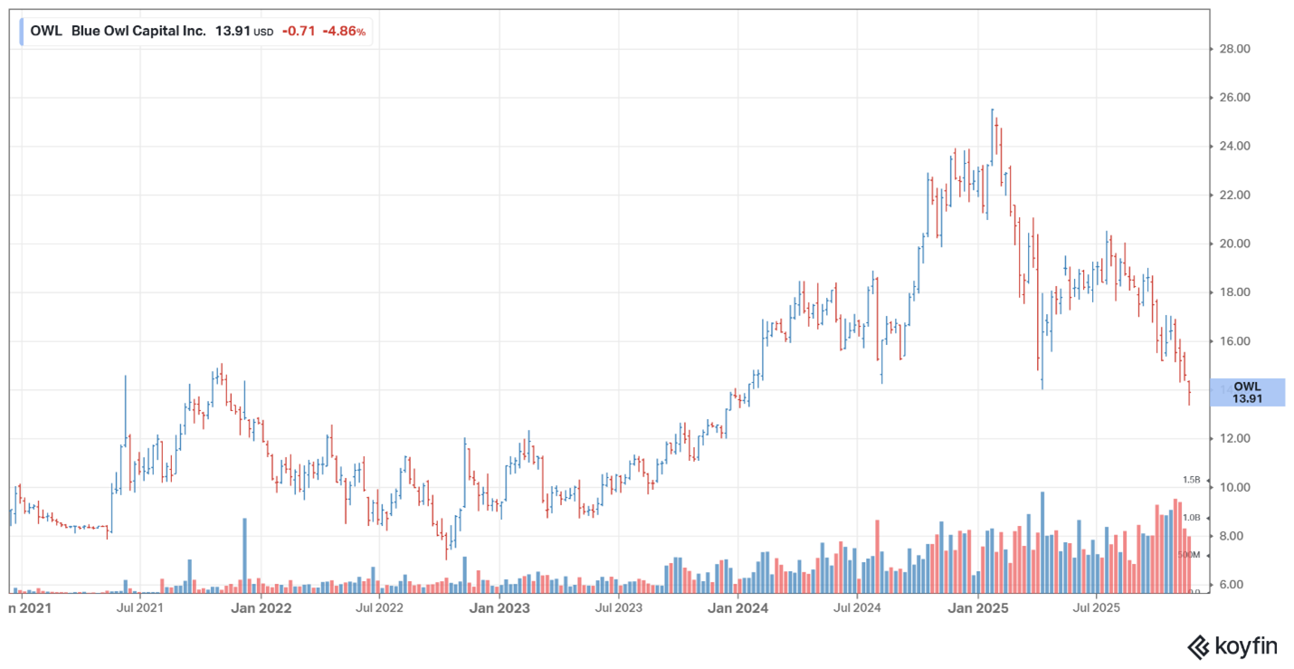The width and height of the screenshot is (1294, 669).
Task: Click the Jul 2021 date label
Action: click(140, 608)
